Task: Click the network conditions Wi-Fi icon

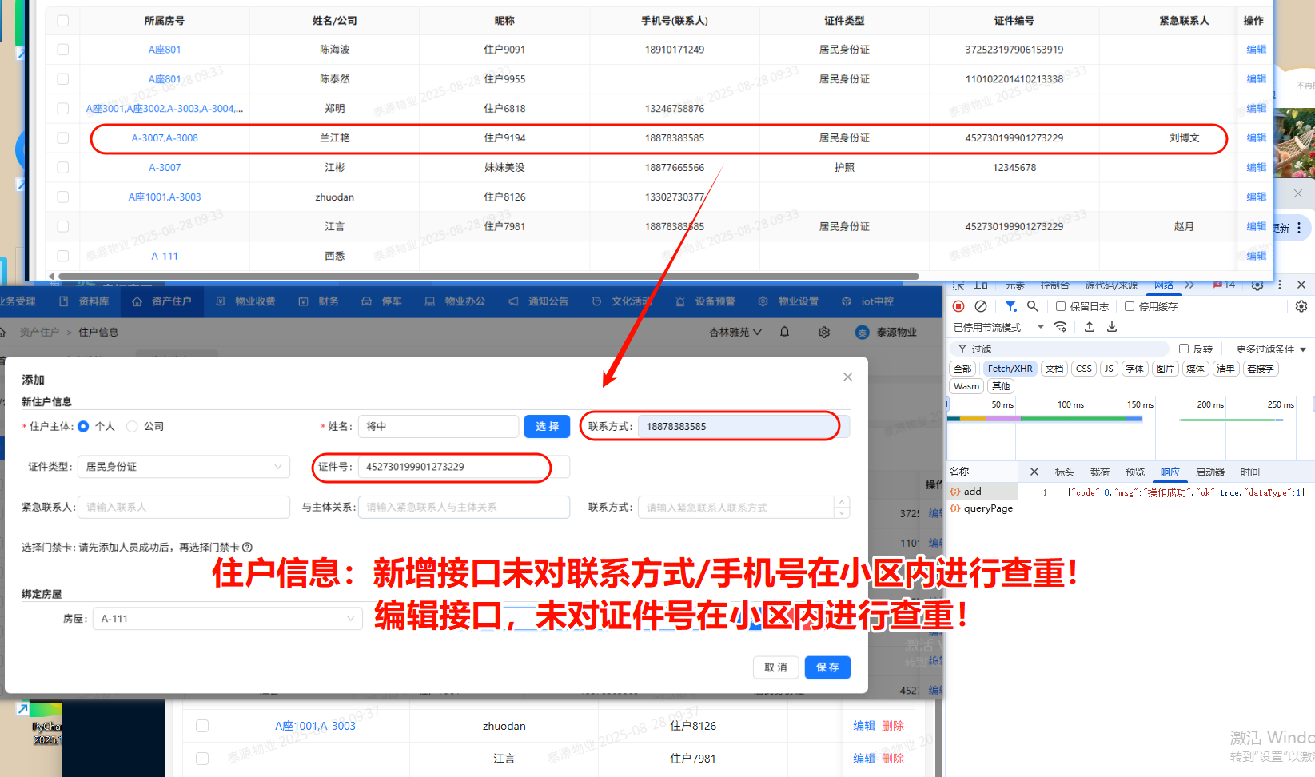Action: [x=1061, y=327]
